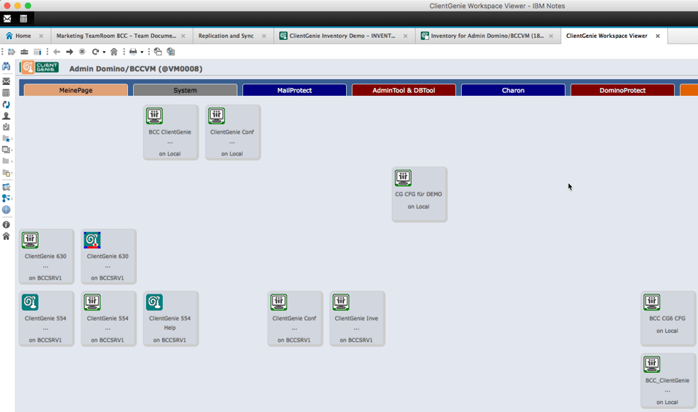Viewport: 698px width, 412px height.
Task: Close the ClientGenie Workspace Viewer tab
Action: (x=657, y=36)
